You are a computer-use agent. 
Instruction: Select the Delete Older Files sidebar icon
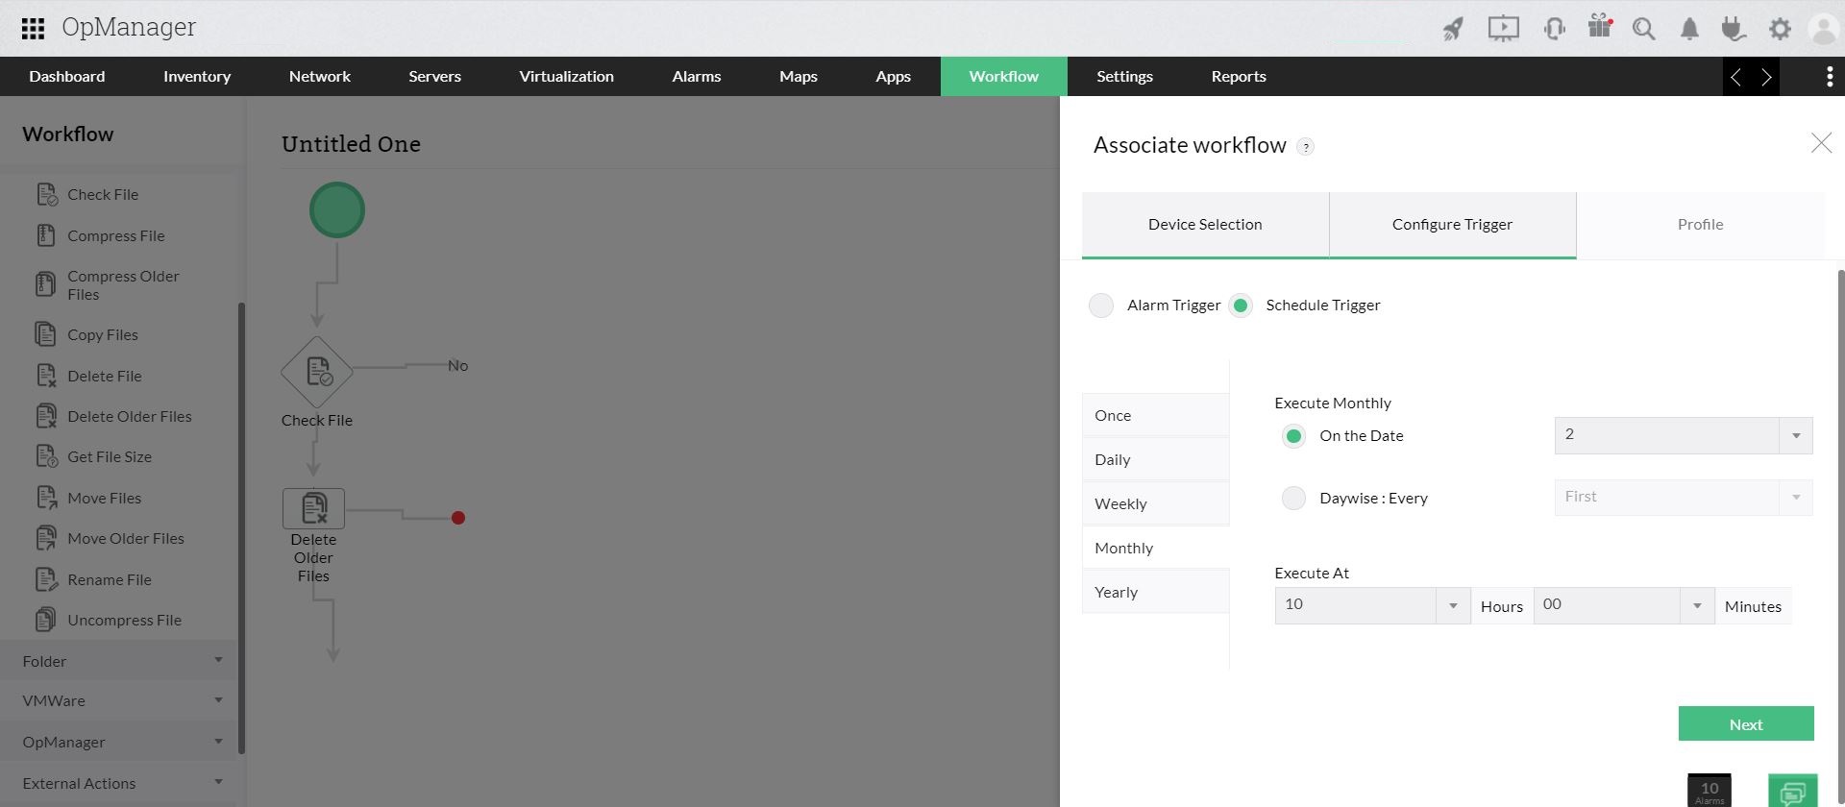46,416
